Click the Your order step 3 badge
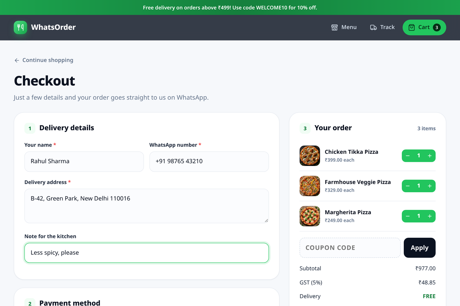Screen dimensions: 460x306 coord(305,128)
